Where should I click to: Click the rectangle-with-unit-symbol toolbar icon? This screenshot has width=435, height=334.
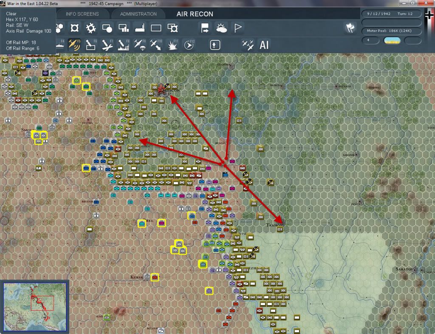[172, 28]
